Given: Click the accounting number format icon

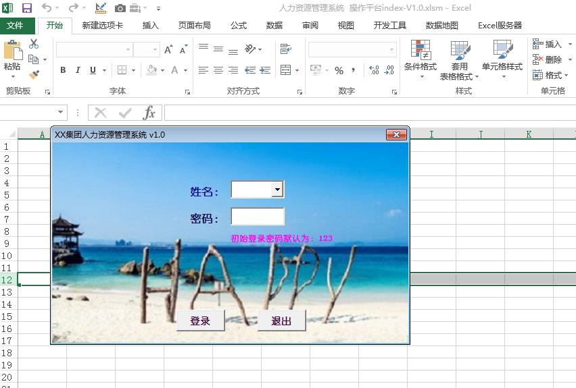Looking at the screenshot, I should pyautogui.click(x=316, y=70).
